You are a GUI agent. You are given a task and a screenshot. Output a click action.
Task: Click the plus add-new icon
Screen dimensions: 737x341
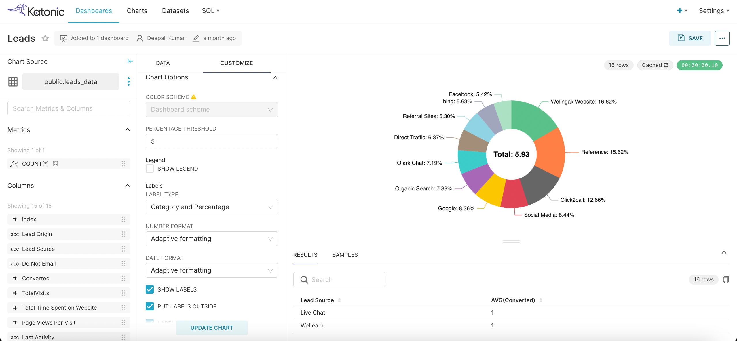[680, 11]
